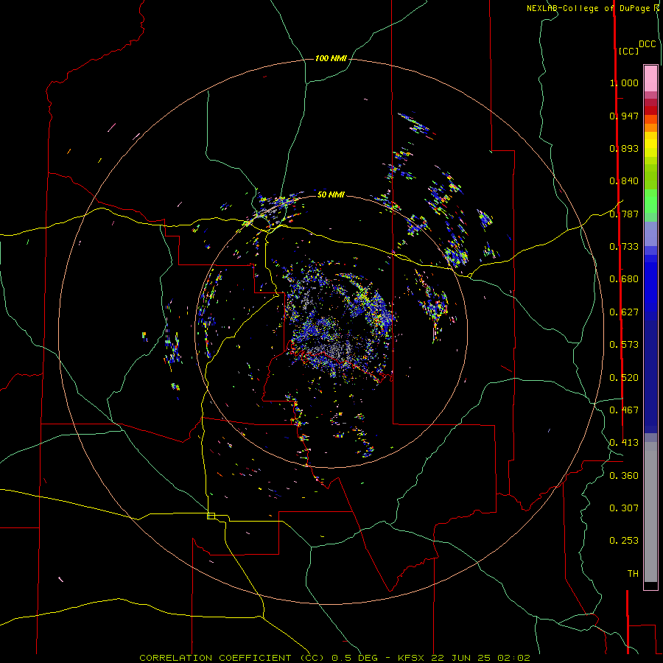Image resolution: width=663 pixels, height=663 pixels.
Task: Select the 0.947 scale value
Action: click(624, 116)
